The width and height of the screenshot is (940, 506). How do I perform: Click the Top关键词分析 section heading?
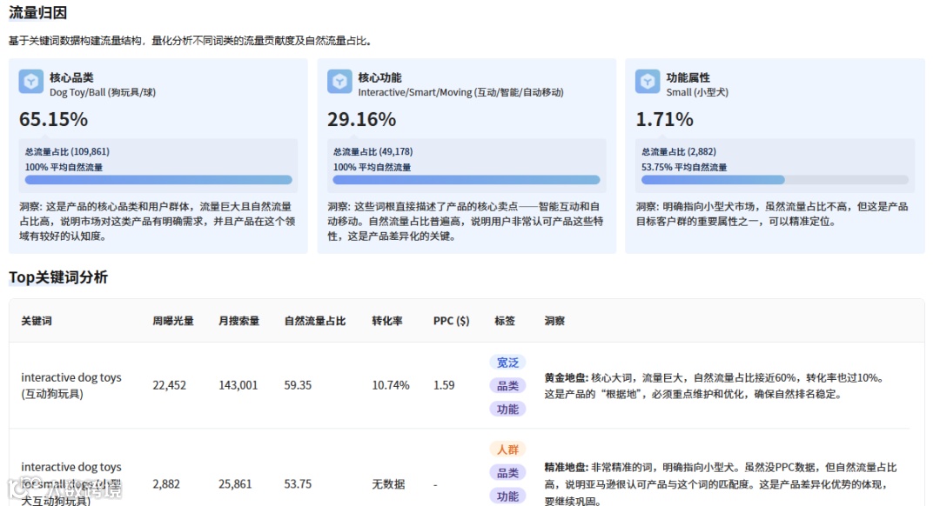(x=58, y=277)
